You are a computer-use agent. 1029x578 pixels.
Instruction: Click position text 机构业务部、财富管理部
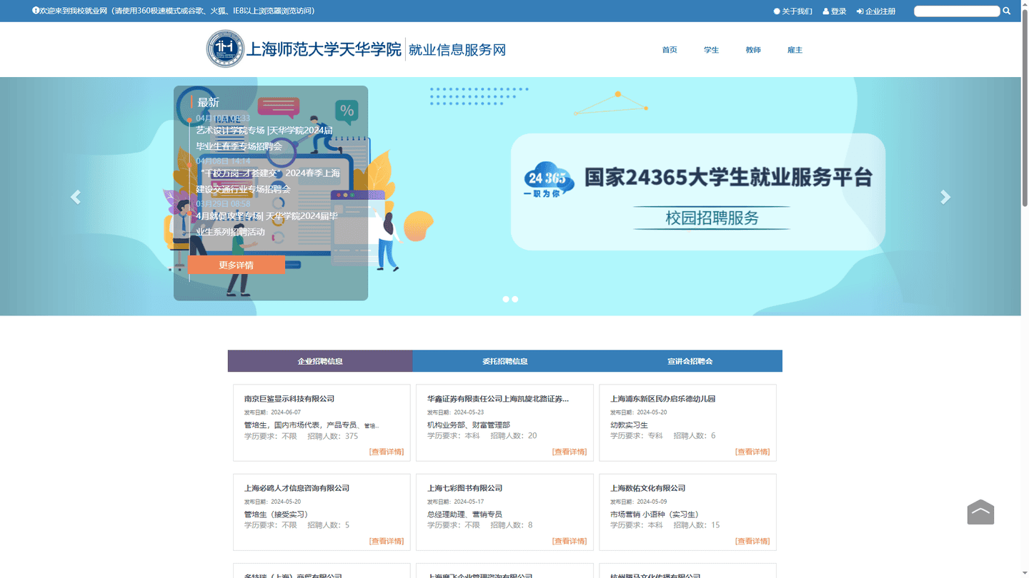(x=469, y=425)
